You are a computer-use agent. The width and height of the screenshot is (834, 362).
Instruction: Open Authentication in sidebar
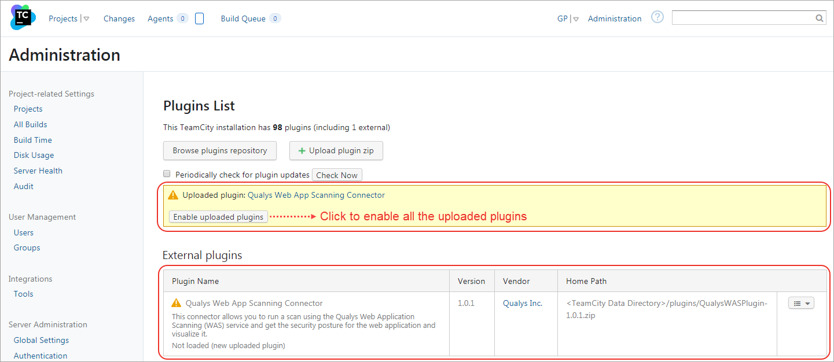[41, 356]
